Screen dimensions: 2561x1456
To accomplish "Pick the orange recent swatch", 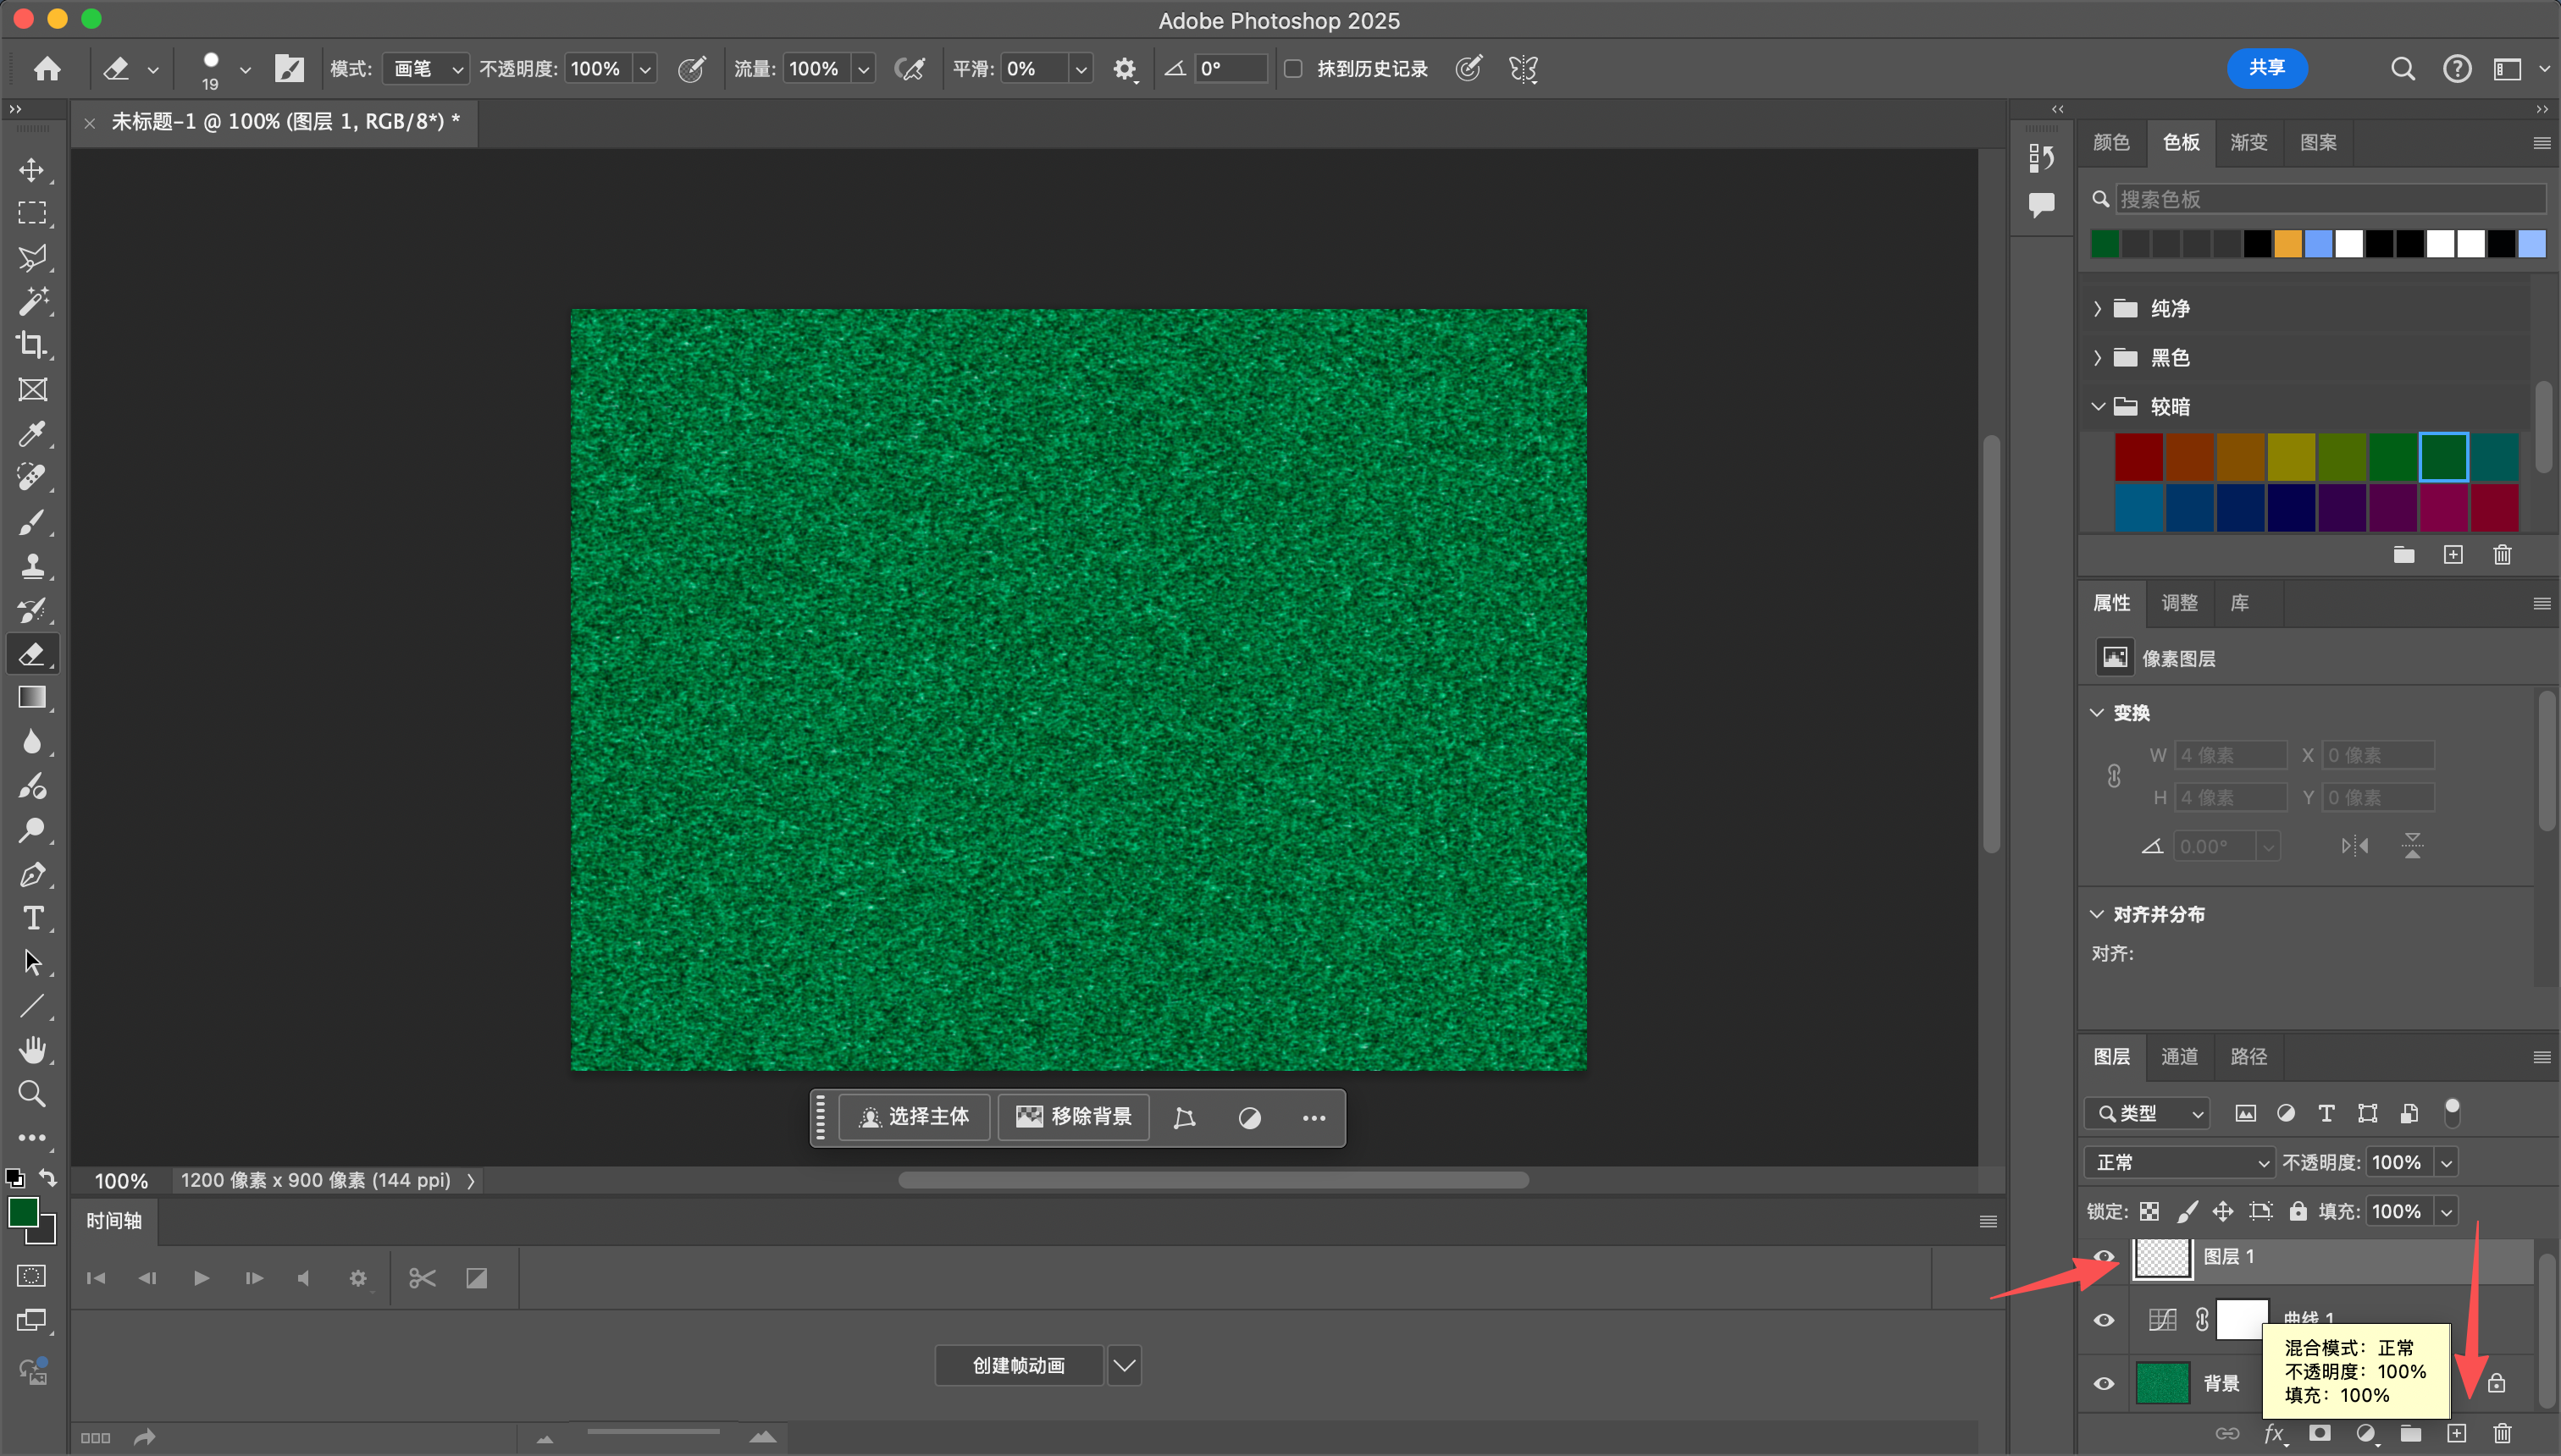I will 2287,243.
